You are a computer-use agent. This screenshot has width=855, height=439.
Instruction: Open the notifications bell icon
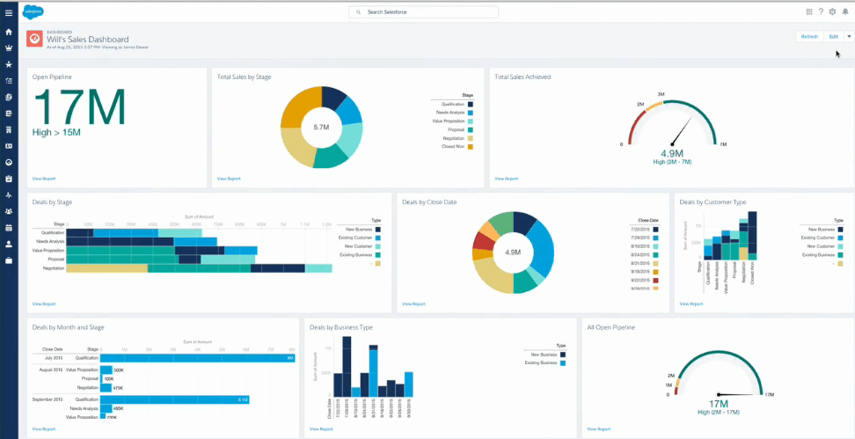click(x=845, y=11)
